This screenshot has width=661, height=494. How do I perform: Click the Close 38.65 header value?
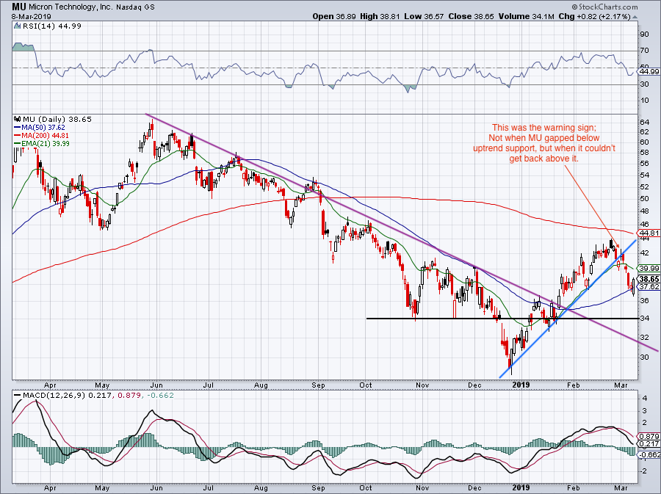coord(471,16)
